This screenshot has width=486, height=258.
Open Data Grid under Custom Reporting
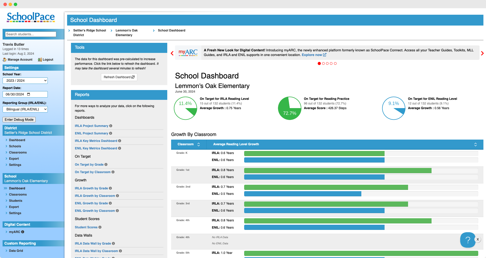[x=16, y=251]
